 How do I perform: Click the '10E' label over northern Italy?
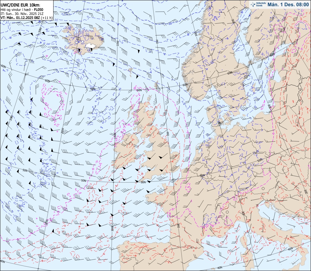244,213
